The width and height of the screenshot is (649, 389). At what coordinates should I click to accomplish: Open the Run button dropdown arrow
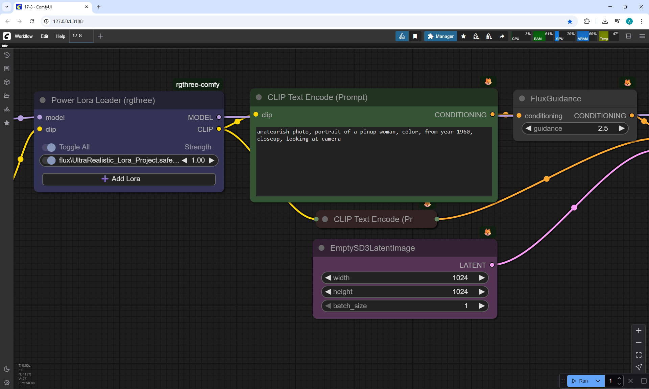point(598,381)
